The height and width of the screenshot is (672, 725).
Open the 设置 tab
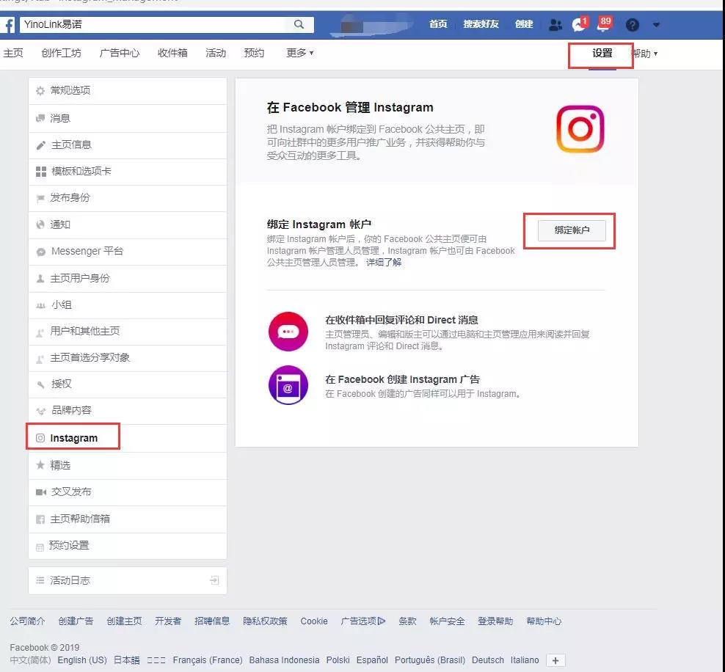(602, 53)
